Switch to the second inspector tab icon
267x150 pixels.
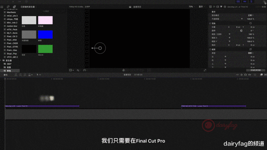click(x=214, y=7)
